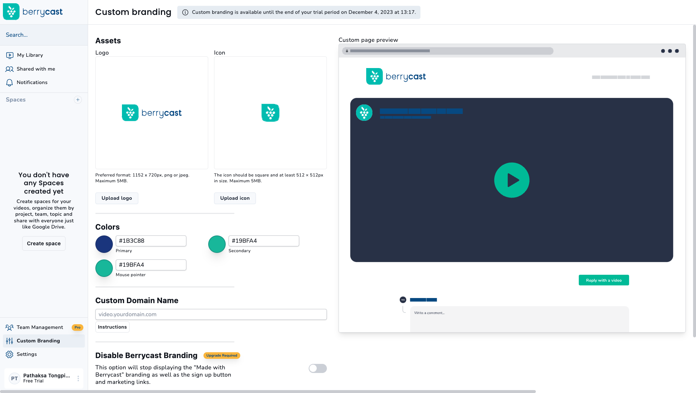The image size is (696, 393).
Task: Open the Primary color swatch picker
Action: point(104,244)
